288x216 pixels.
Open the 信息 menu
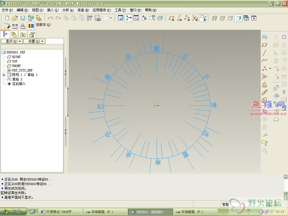click(x=83, y=10)
